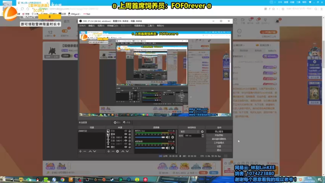This screenshot has width=325, height=183.
Task: Open the Windows Start menu
Action: 3,179
